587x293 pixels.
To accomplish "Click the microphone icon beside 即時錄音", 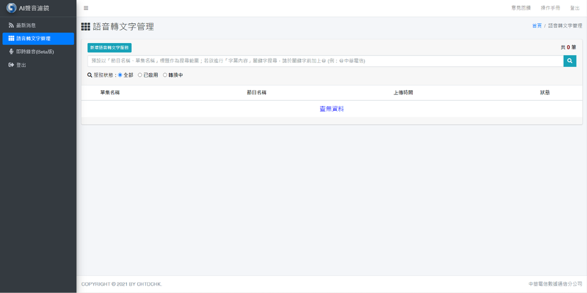I will [x=11, y=52].
